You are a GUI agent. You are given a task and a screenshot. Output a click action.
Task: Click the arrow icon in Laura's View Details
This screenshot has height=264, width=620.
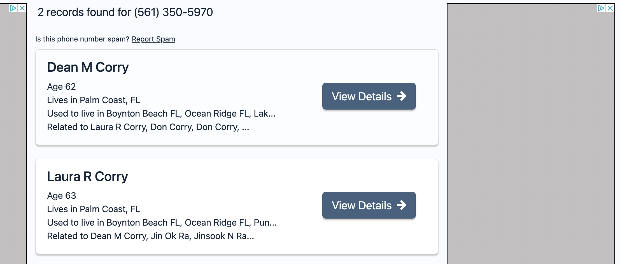tap(402, 205)
